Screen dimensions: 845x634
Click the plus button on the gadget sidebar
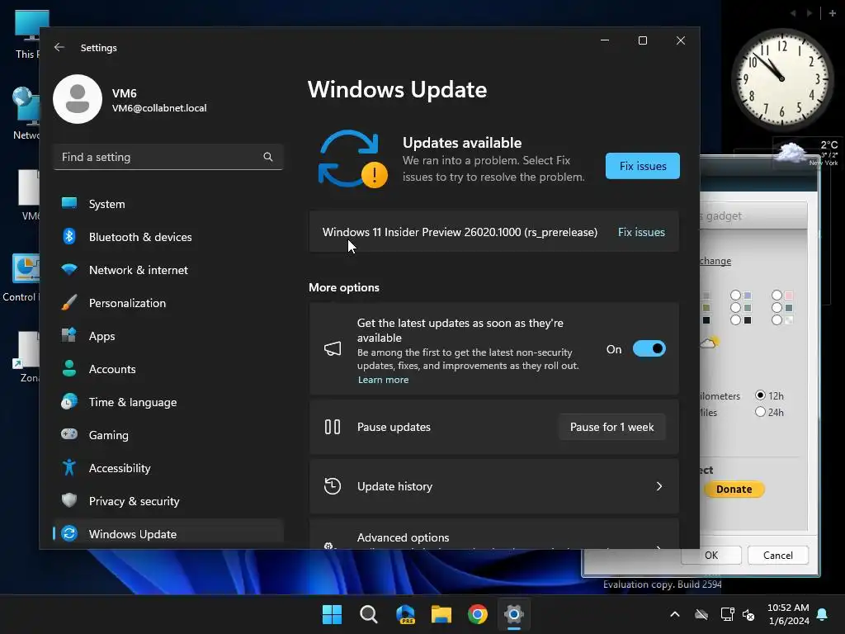832,13
